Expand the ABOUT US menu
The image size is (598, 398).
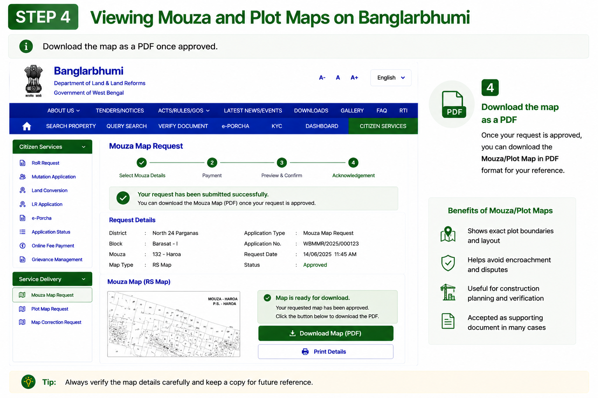tap(63, 111)
